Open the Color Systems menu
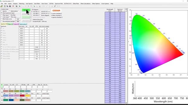The height and width of the screenshot is (105, 188). click(105, 3)
